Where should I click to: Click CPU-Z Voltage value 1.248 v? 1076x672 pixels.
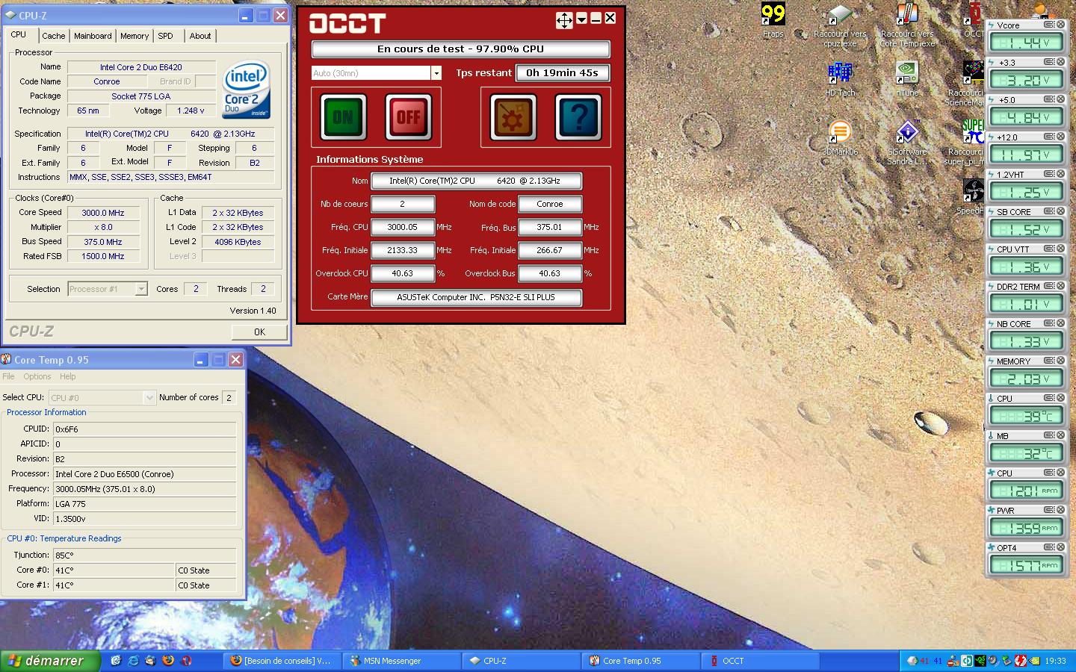(191, 111)
